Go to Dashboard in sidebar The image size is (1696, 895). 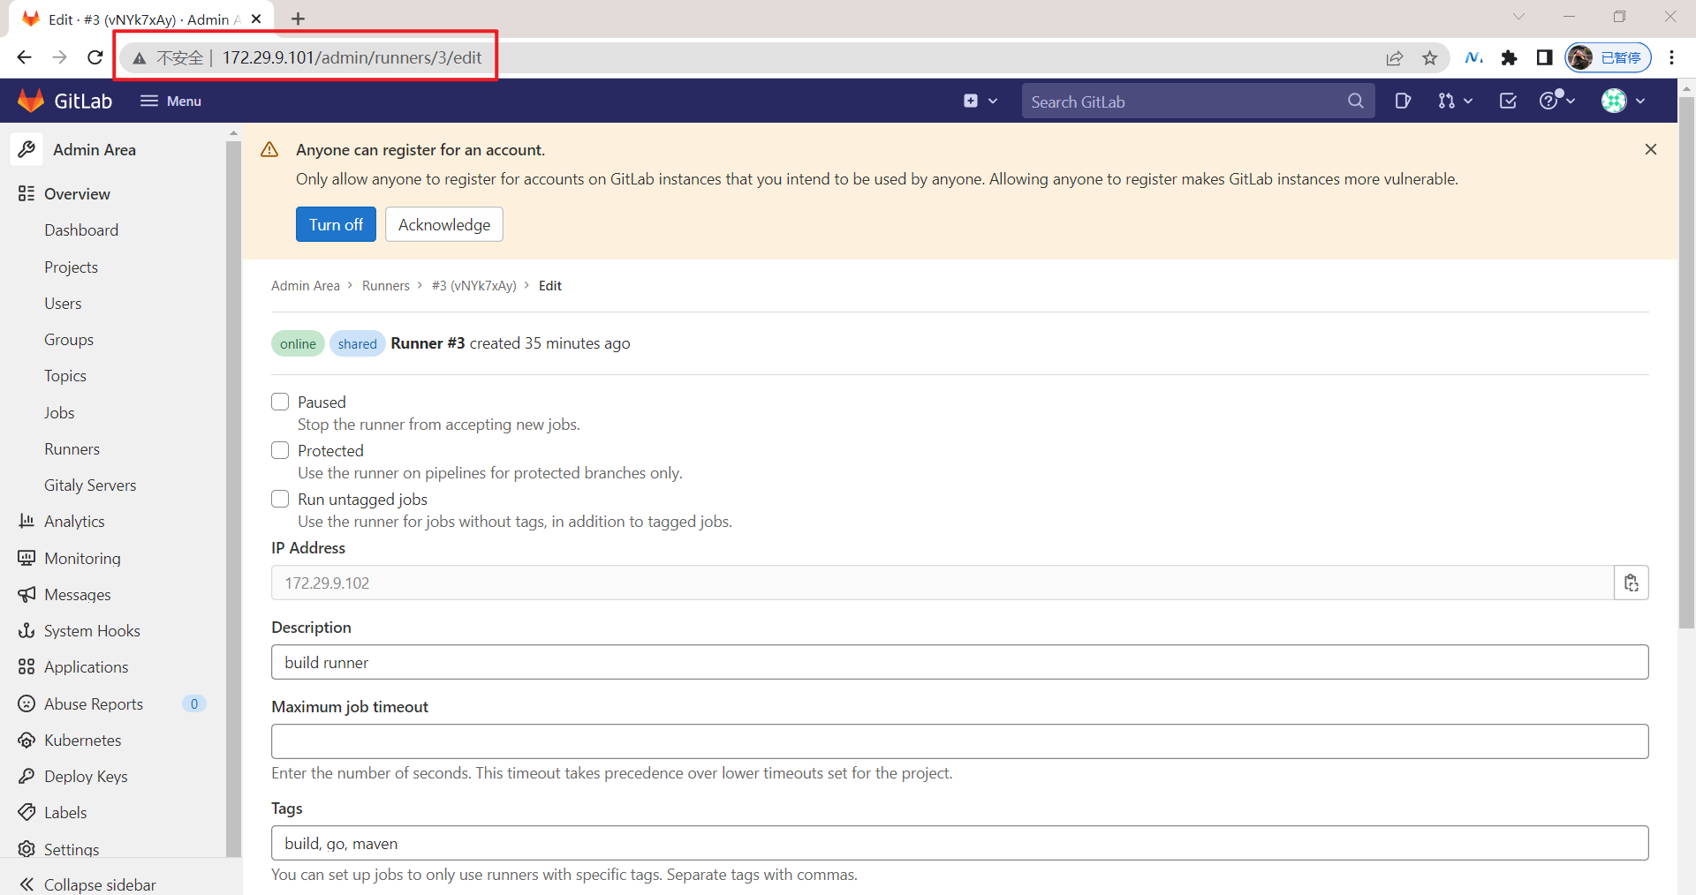pyautogui.click(x=81, y=230)
